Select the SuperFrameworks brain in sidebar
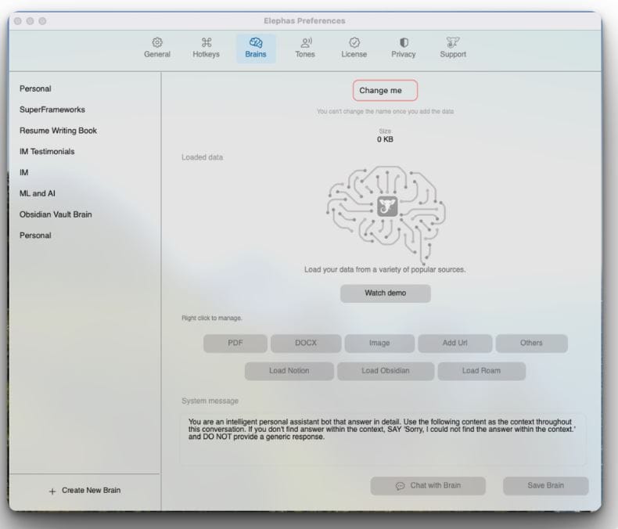The image size is (618, 529). (x=52, y=110)
